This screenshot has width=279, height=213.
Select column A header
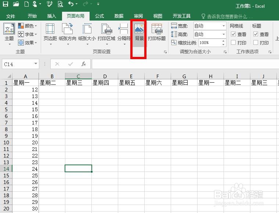point(26,76)
